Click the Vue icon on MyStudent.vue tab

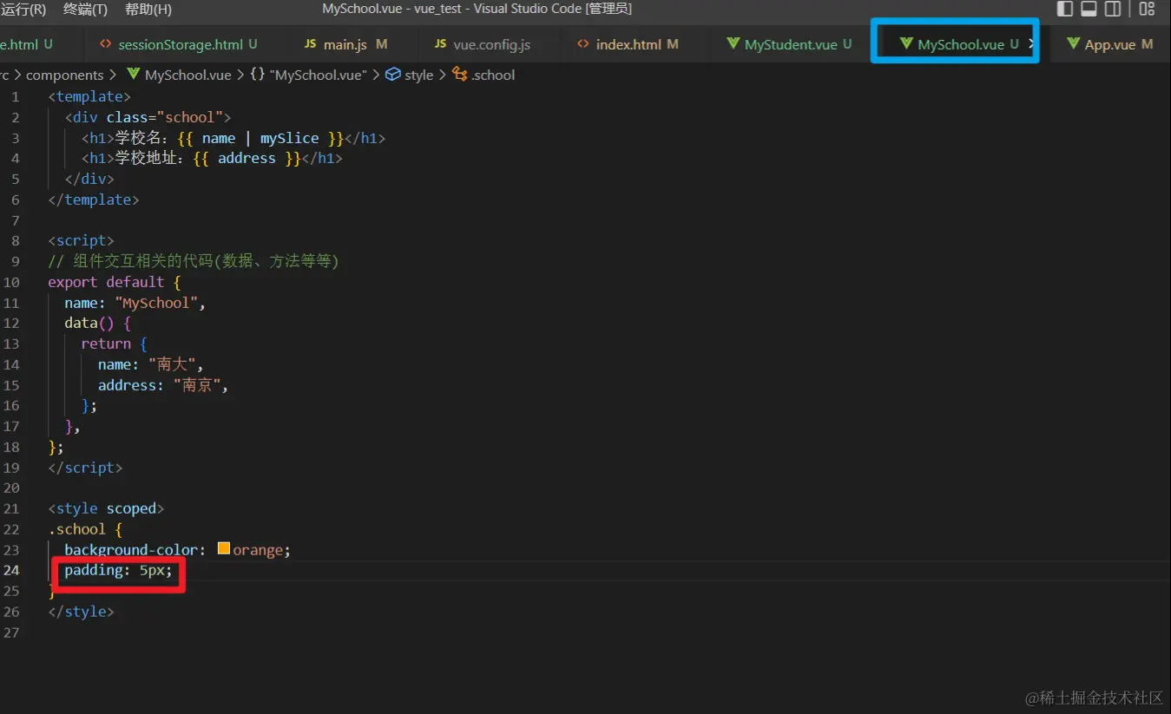[x=734, y=44]
